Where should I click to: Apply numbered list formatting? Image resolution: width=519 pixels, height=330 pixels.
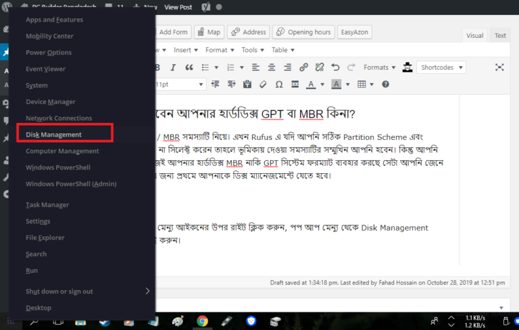click(230, 68)
